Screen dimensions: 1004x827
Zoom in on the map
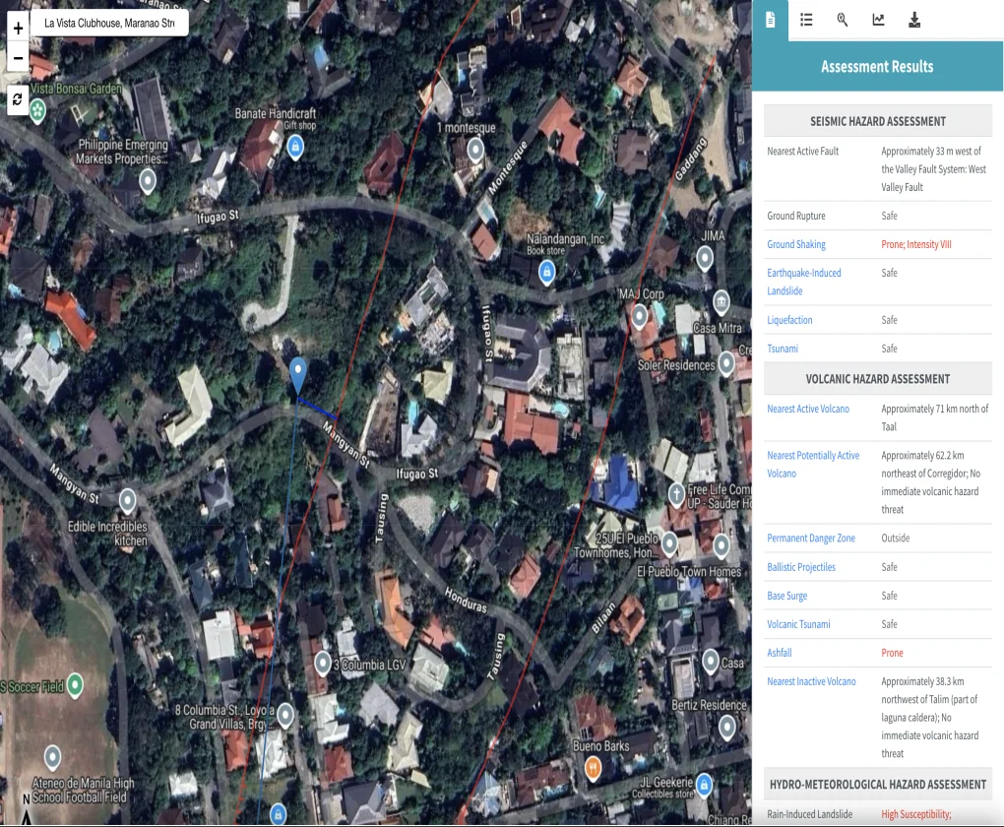[18, 29]
